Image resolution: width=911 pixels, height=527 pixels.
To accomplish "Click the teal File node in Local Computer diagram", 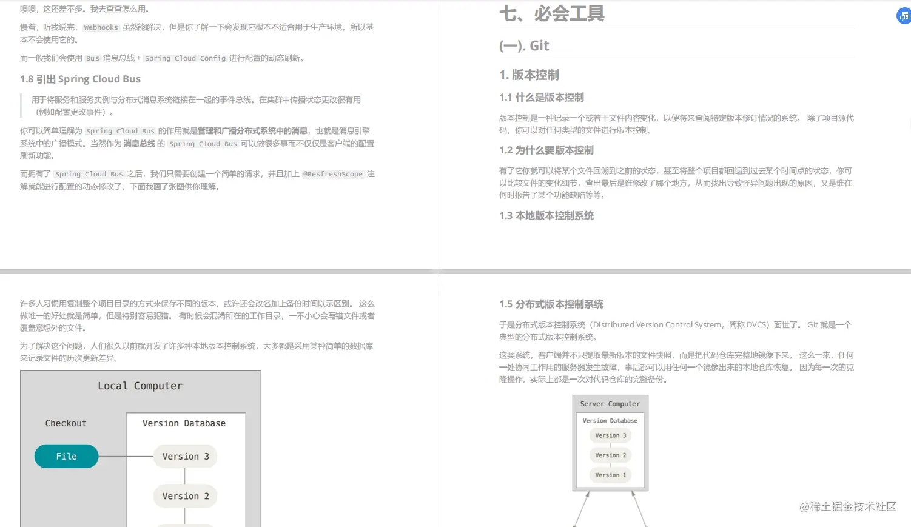I will pyautogui.click(x=66, y=456).
